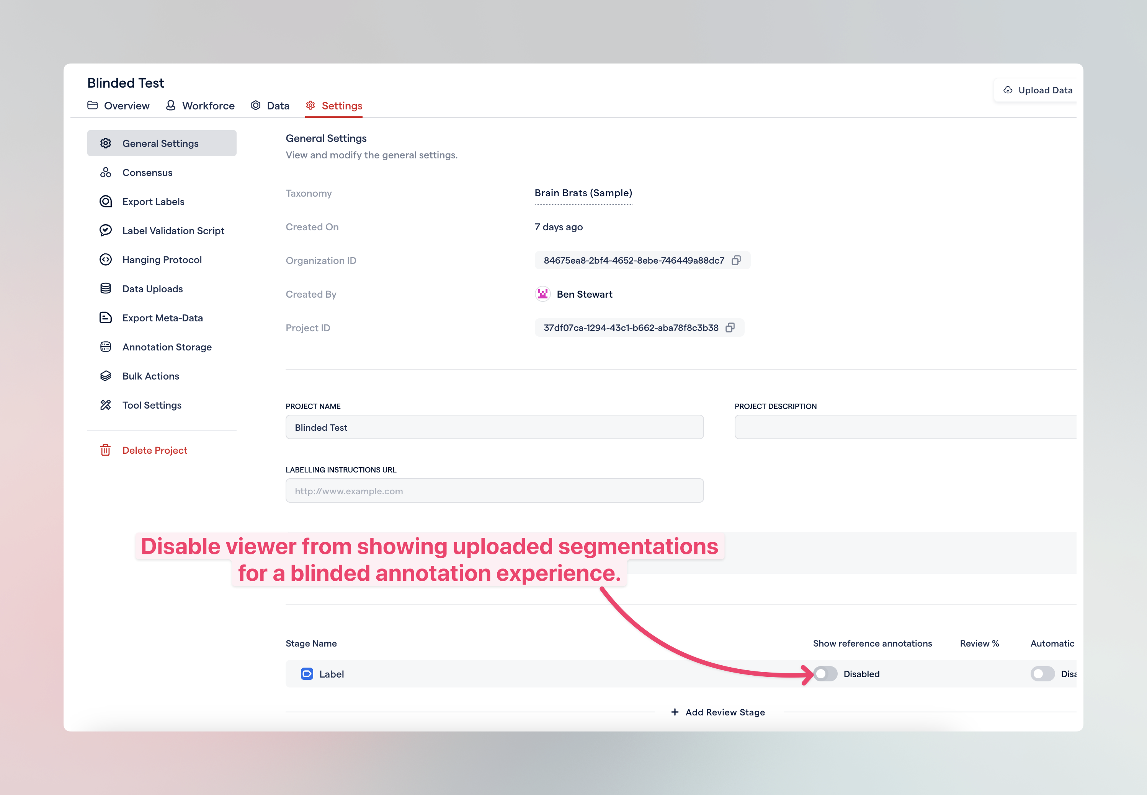1147x795 pixels.
Task: Click the Data tab icon
Action: [256, 105]
